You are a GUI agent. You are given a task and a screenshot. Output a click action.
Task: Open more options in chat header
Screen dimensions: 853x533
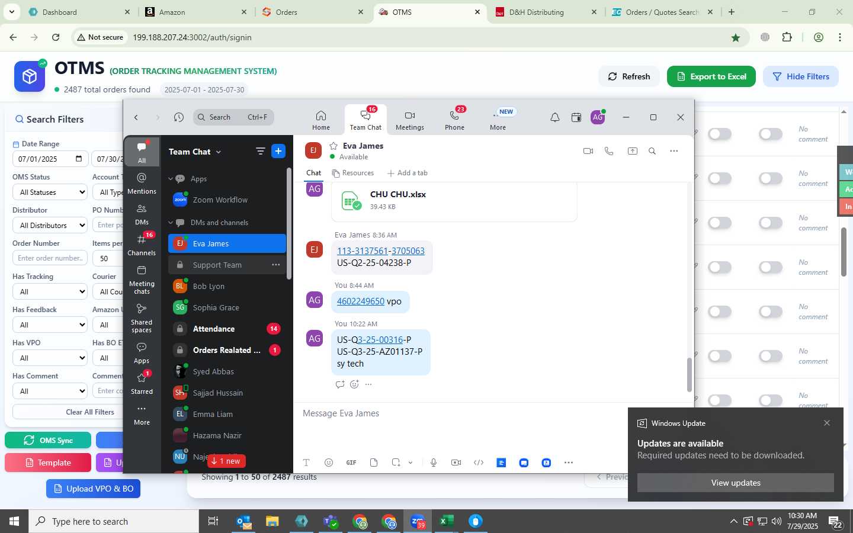point(674,151)
